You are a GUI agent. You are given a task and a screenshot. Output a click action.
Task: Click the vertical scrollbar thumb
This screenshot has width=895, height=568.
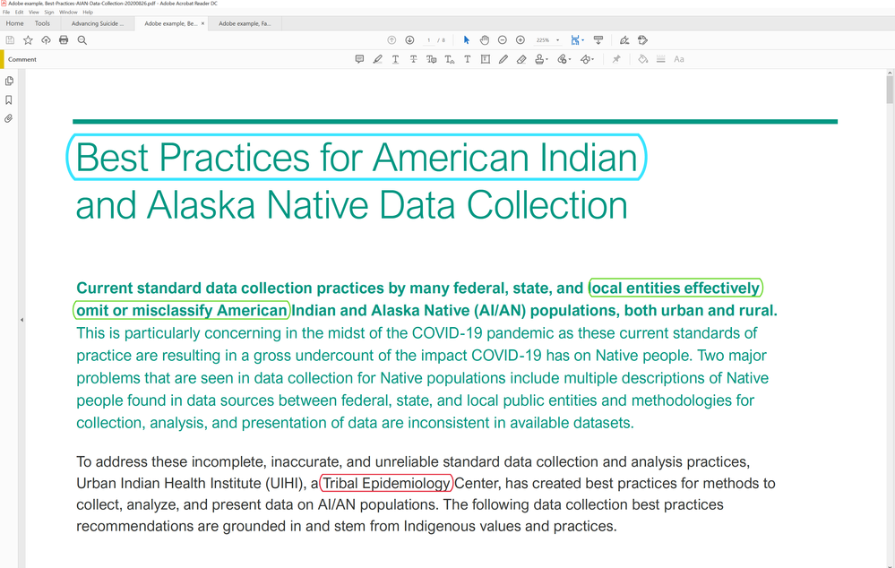(x=890, y=90)
